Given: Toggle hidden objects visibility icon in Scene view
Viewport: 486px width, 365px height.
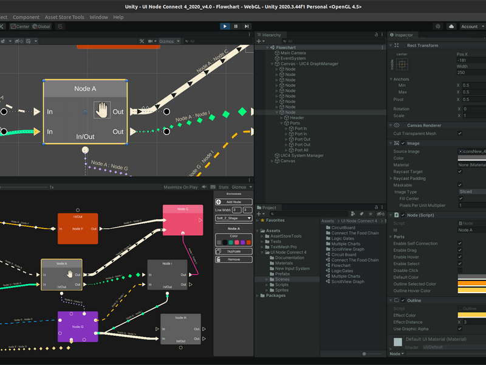Looking at the screenshot, I should tap(18, 41).
